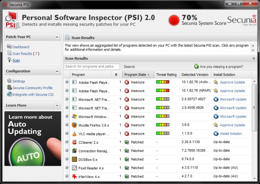Click the red Secunia System Score indicator
This screenshot has height=184, width=260.
coord(174,21)
